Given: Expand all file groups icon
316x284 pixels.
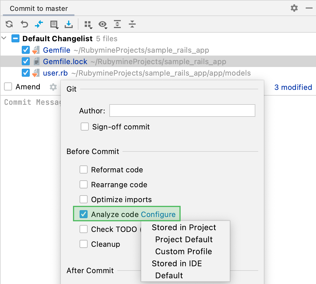Looking at the screenshot, I should click(117, 25).
